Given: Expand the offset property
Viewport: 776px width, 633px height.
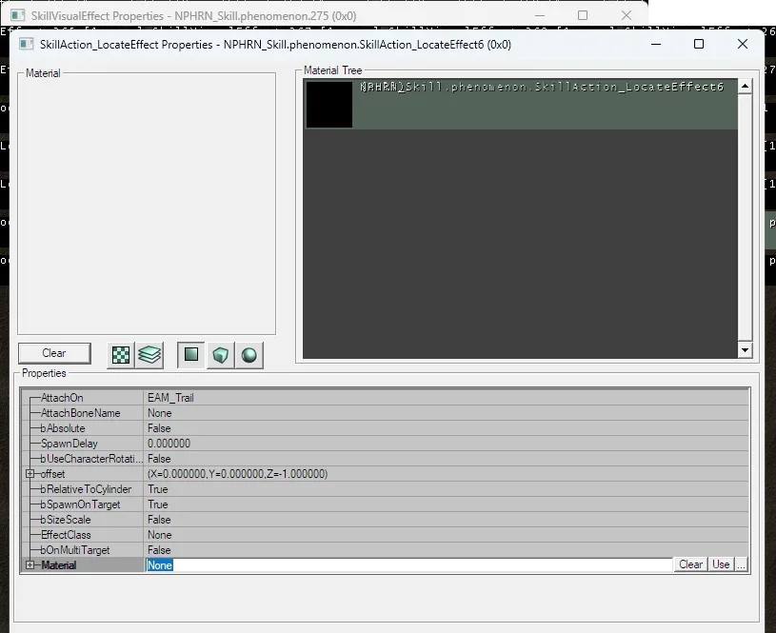Looking at the screenshot, I should (30, 474).
